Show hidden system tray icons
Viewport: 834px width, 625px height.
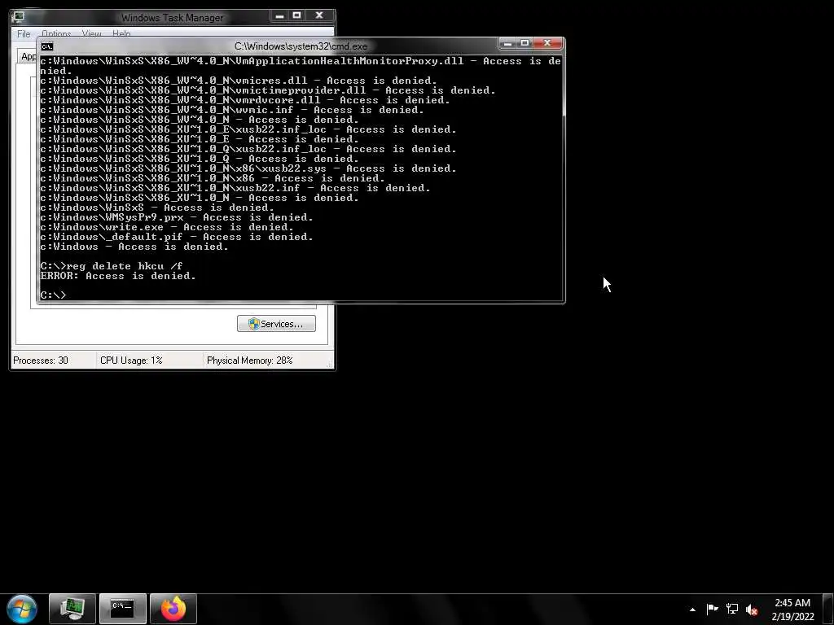692,610
